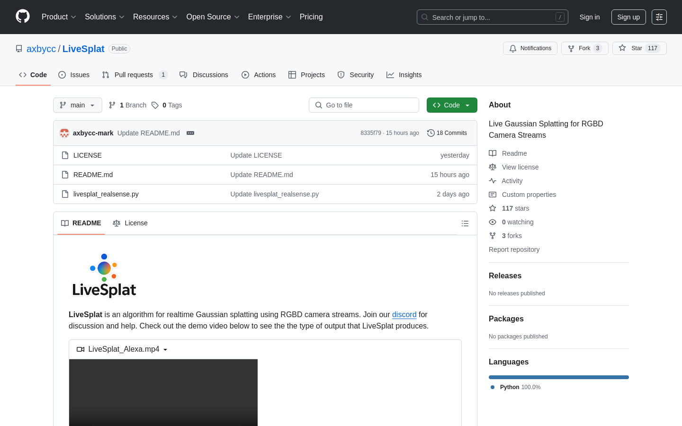This screenshot has height=426, width=682.
Task: Click the Notifications bell button
Action: [530, 48]
